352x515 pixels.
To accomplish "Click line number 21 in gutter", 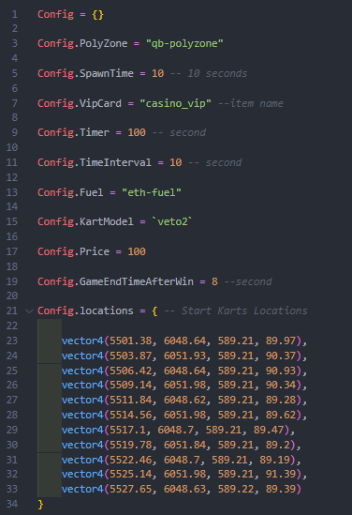I will point(12,311).
